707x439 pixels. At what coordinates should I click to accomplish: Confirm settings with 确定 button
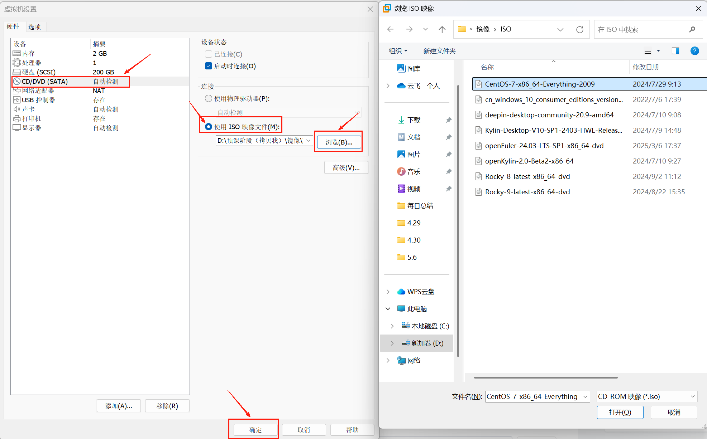[x=255, y=430]
